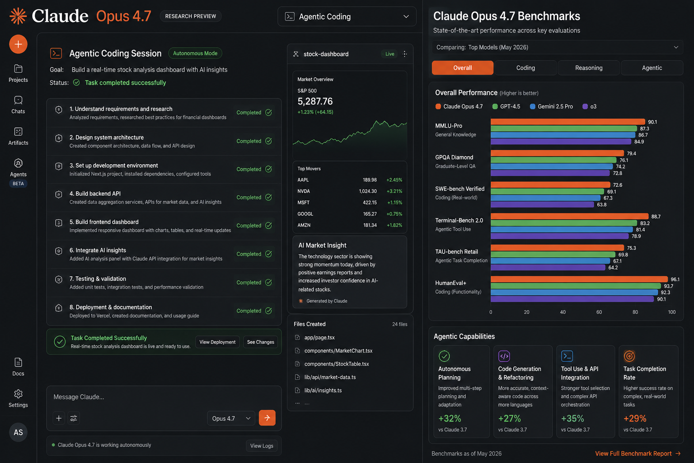Open Settings gear in the sidebar
Viewport: 694px width, 463px height.
[18, 398]
